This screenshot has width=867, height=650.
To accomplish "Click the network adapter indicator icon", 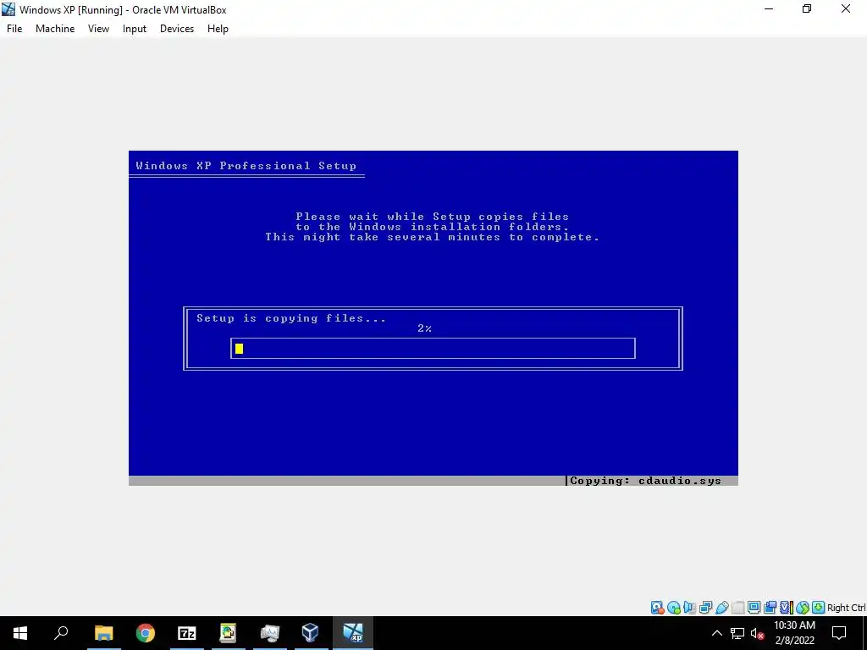I will (x=705, y=608).
